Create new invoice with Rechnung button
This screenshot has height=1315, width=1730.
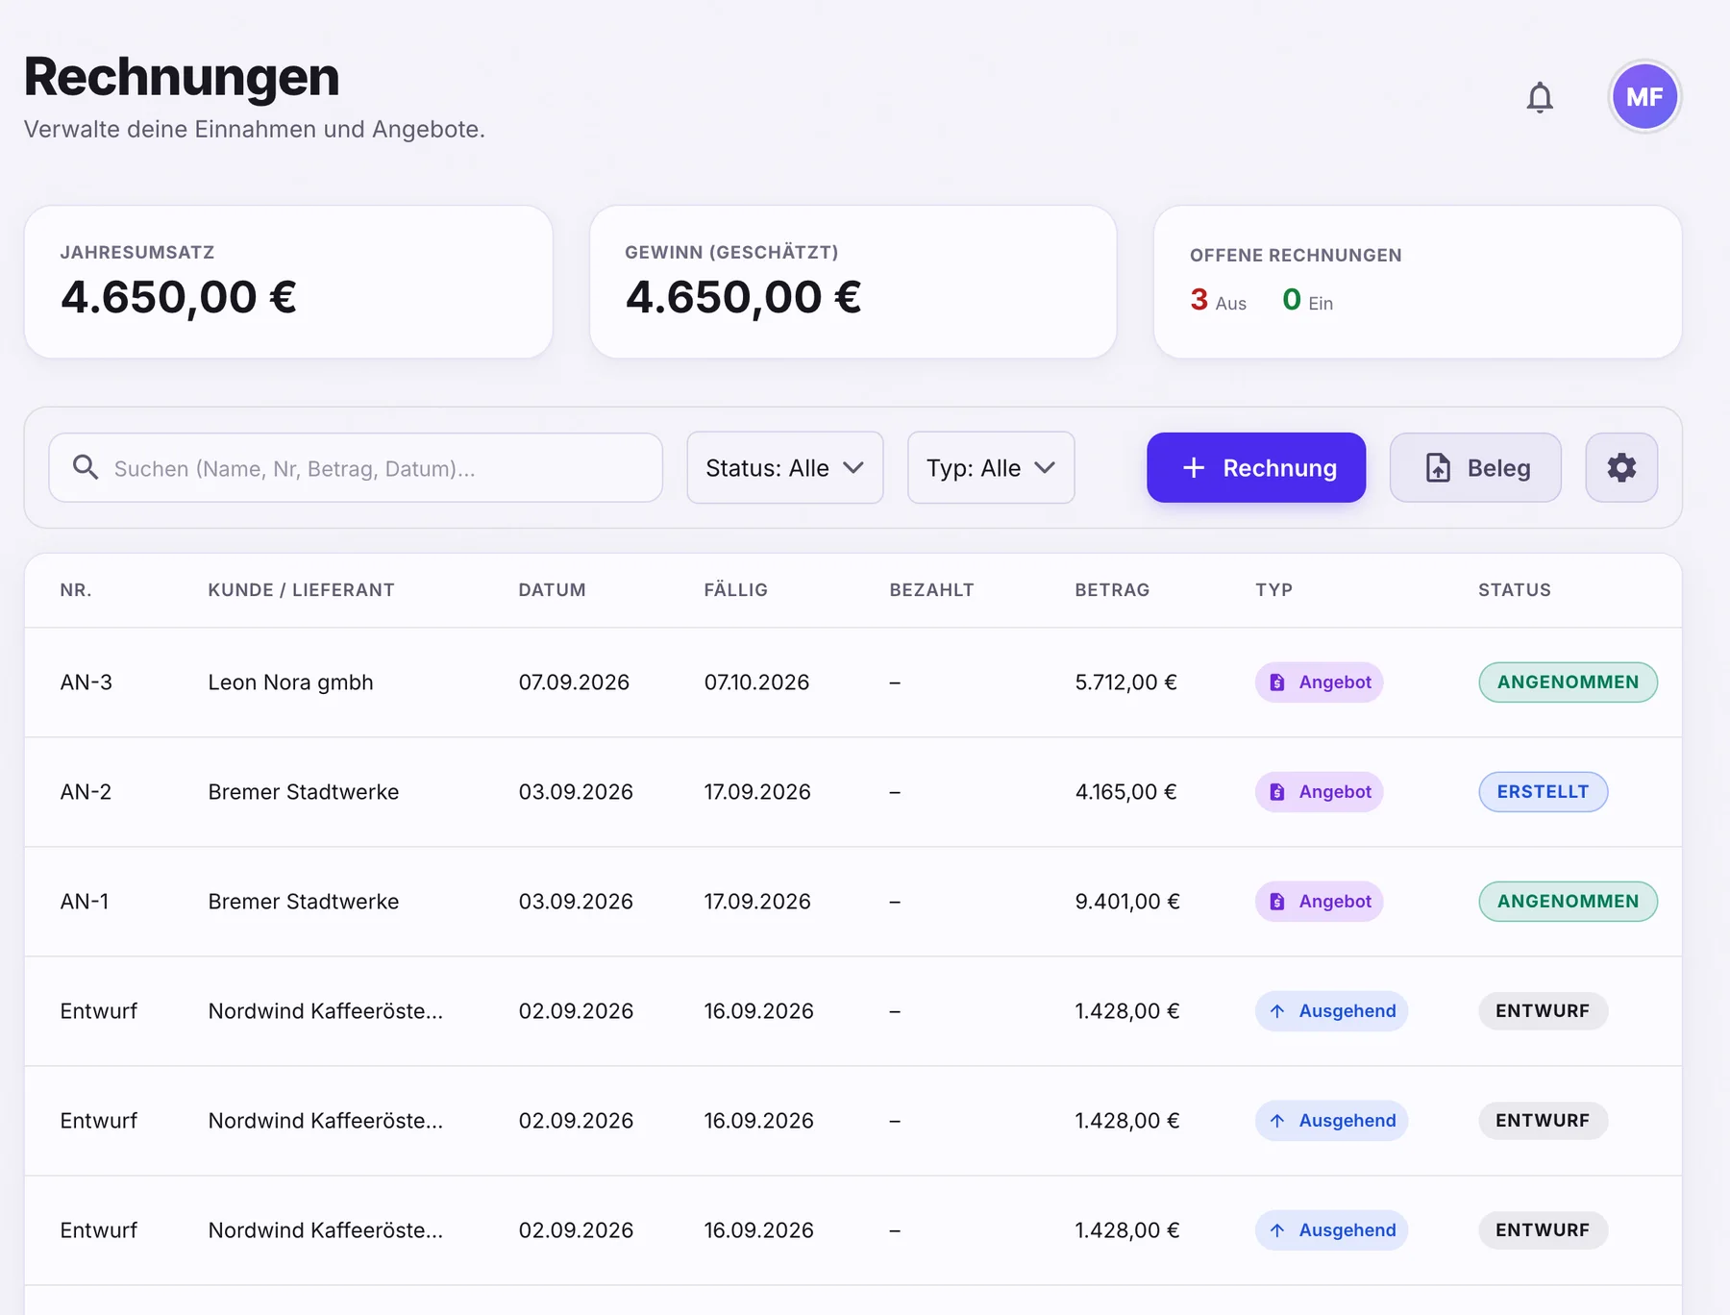1256,468
